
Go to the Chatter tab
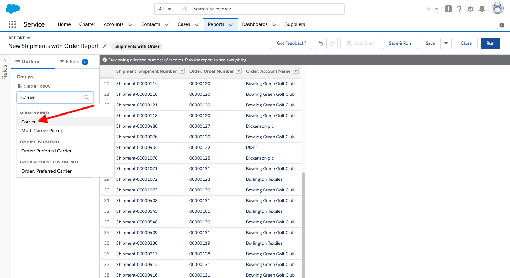coord(87,24)
